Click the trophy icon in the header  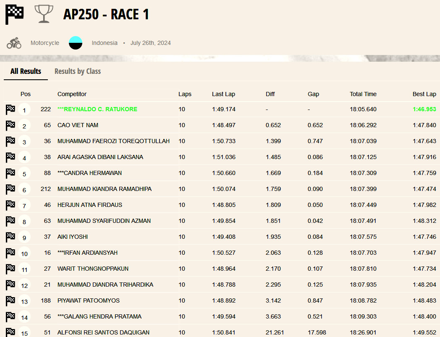(44, 14)
